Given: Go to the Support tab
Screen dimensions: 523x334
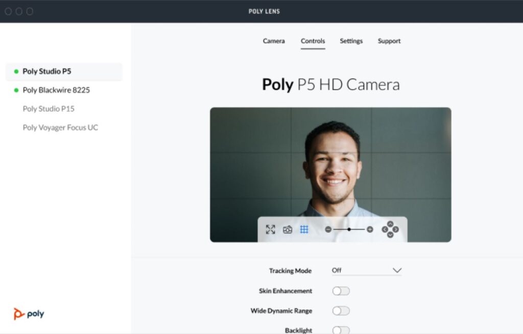Looking at the screenshot, I should pyautogui.click(x=389, y=41).
